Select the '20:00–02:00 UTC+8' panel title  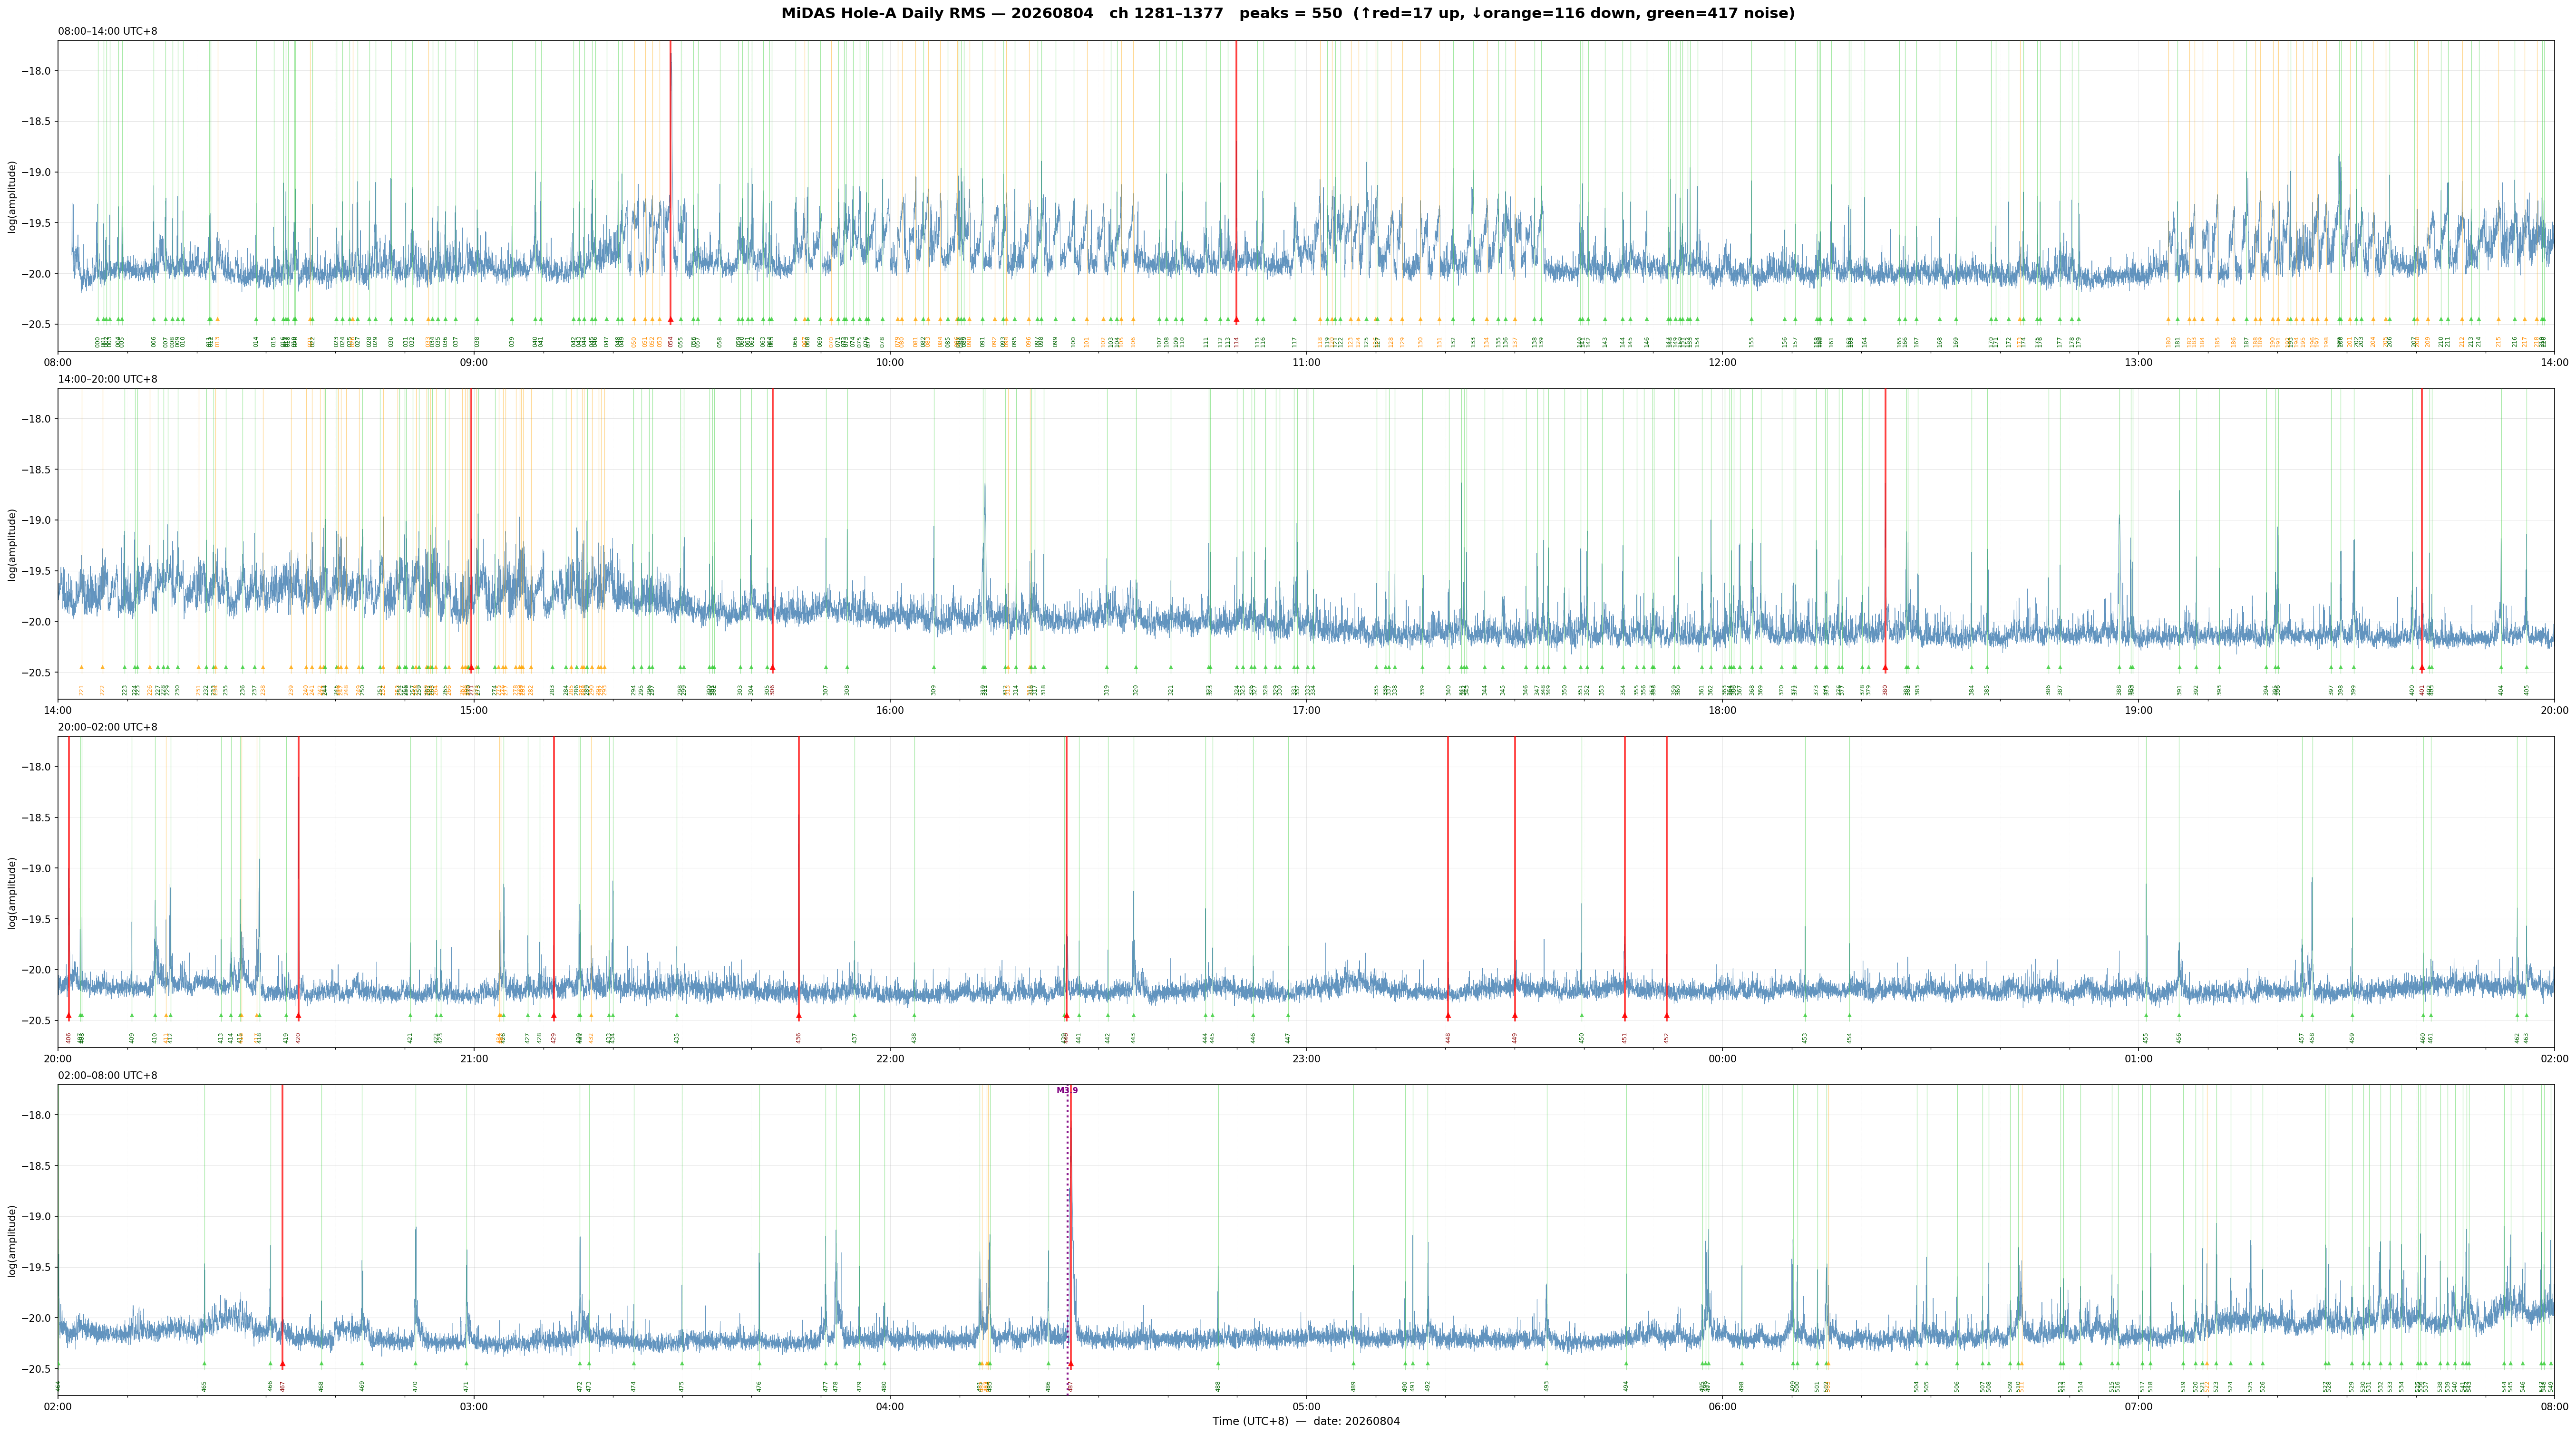click(x=107, y=728)
